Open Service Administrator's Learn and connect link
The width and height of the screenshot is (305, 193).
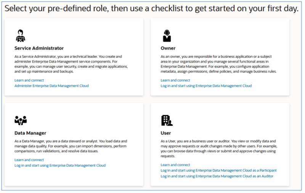point(29,80)
